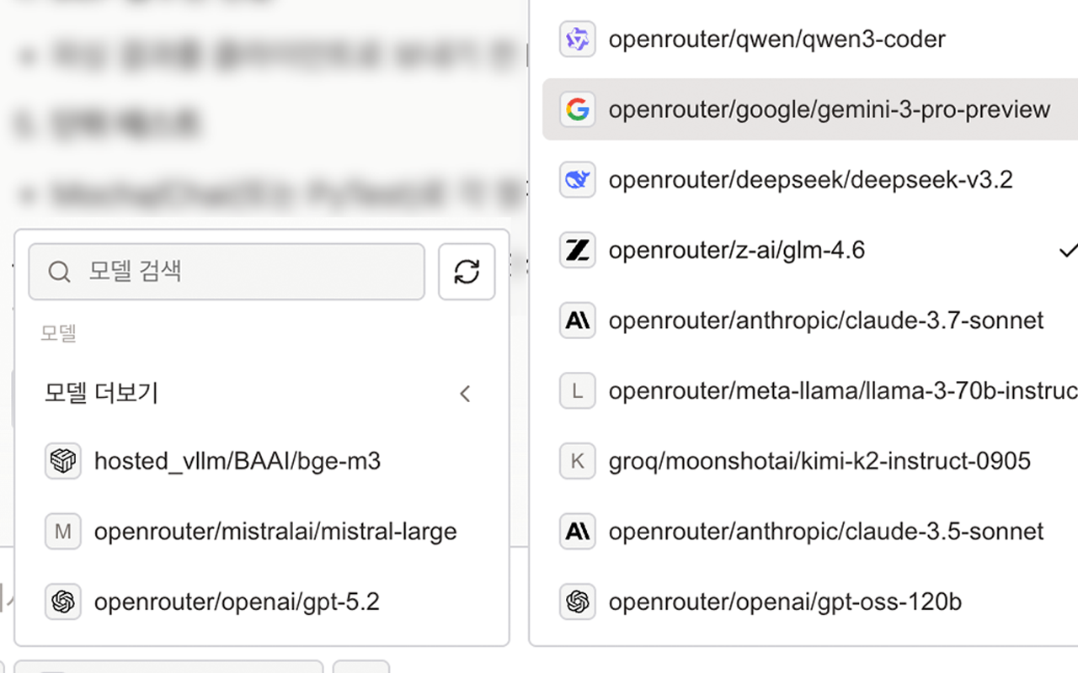Click the DeepSeek whale icon for deepseek-v3.2

578,179
